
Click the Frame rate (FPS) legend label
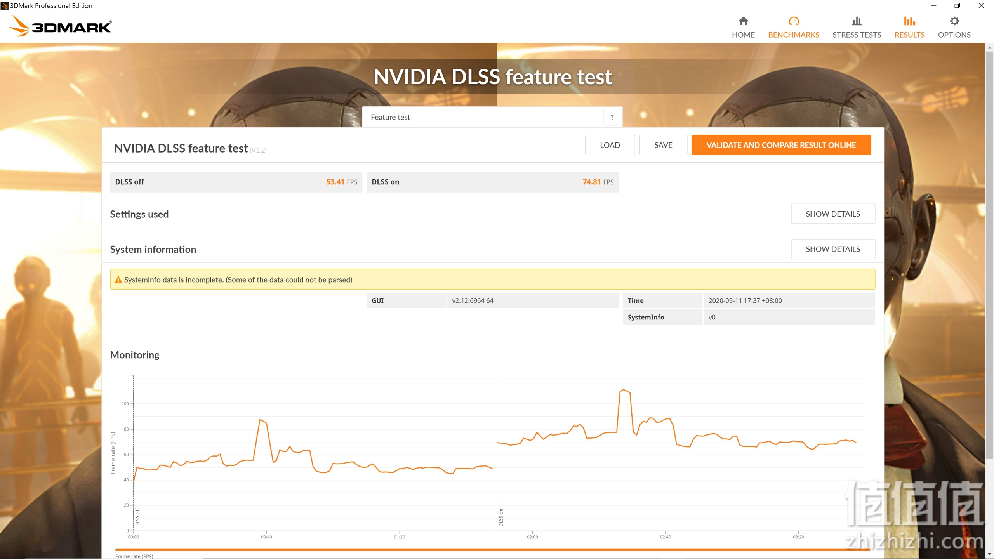click(x=134, y=556)
